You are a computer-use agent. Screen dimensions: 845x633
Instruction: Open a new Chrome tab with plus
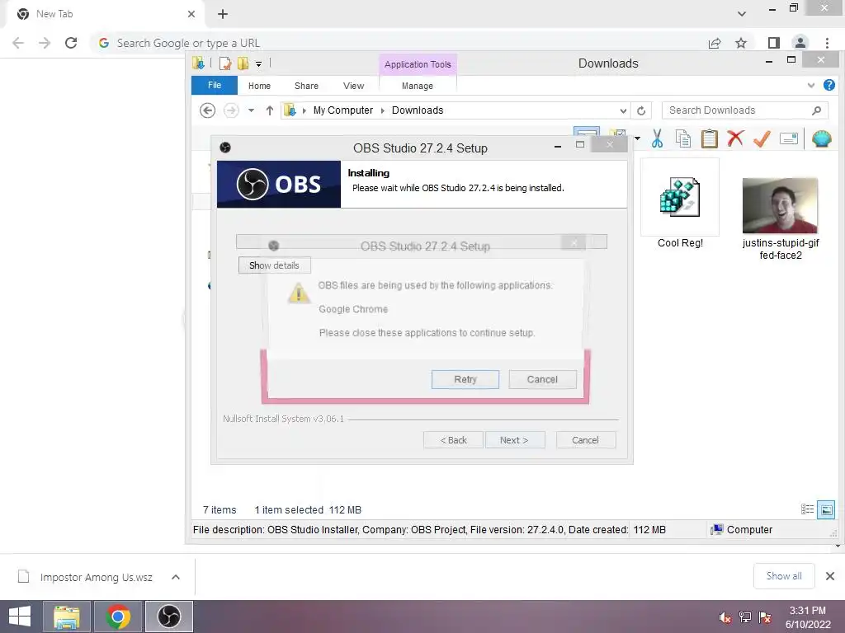(x=223, y=14)
